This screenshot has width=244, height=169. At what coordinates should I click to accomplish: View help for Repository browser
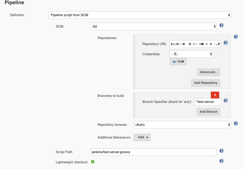pos(236,124)
